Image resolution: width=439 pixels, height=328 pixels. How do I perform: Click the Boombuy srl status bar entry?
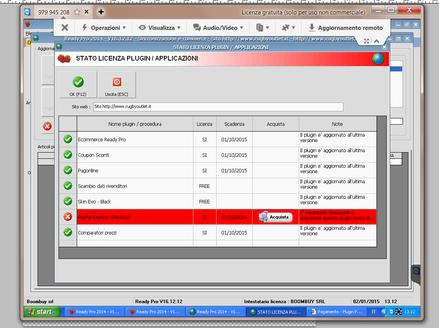click(40, 301)
